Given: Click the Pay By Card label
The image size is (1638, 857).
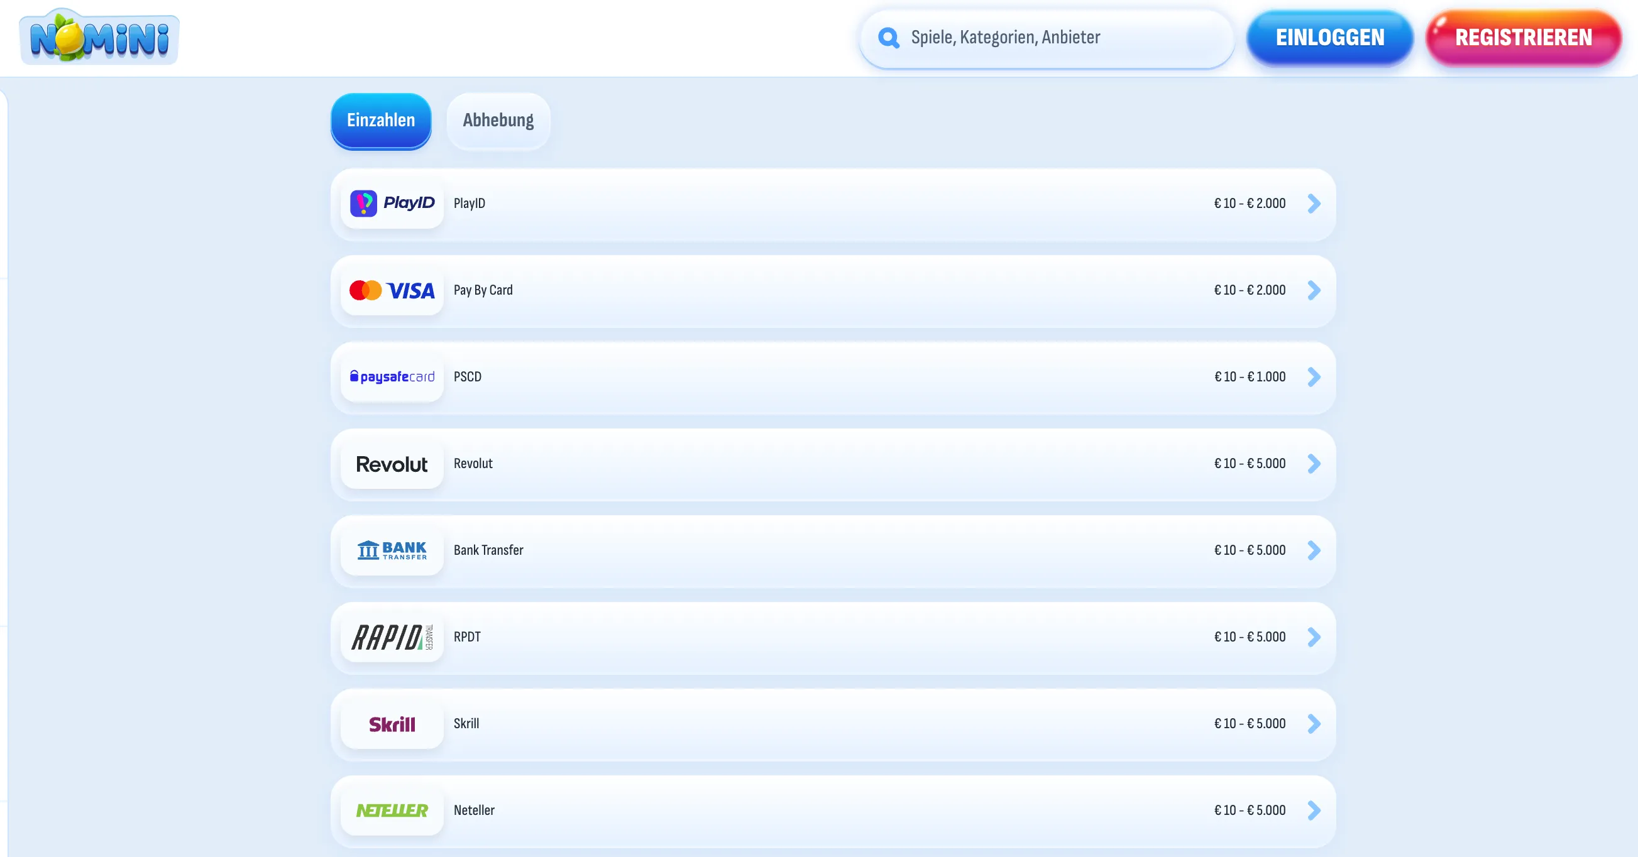Looking at the screenshot, I should 483,290.
